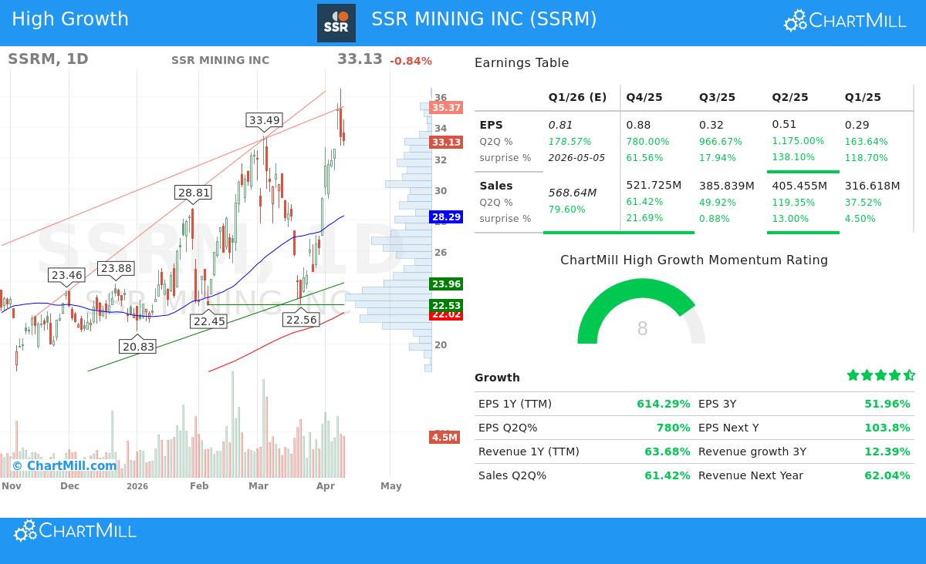Click the Revenue Next Year value 62.04%

(x=887, y=475)
